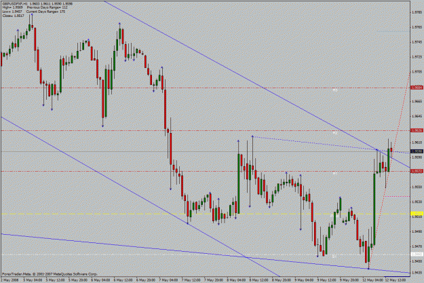The height and width of the screenshot is (283, 424).
Task: Click the 1.9450 price axis label
Action: 417,261
